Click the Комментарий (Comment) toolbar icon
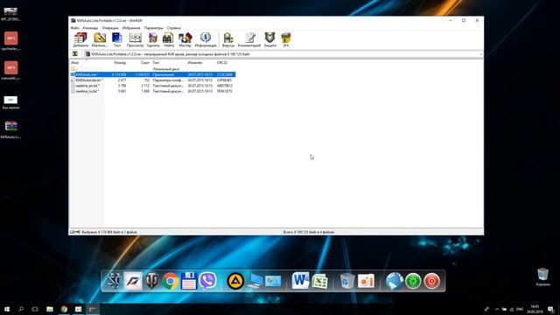560x315 pixels. (x=249, y=39)
